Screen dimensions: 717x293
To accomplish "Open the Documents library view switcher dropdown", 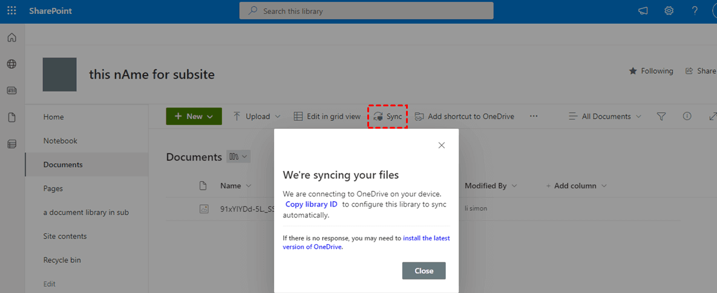I will (x=238, y=156).
